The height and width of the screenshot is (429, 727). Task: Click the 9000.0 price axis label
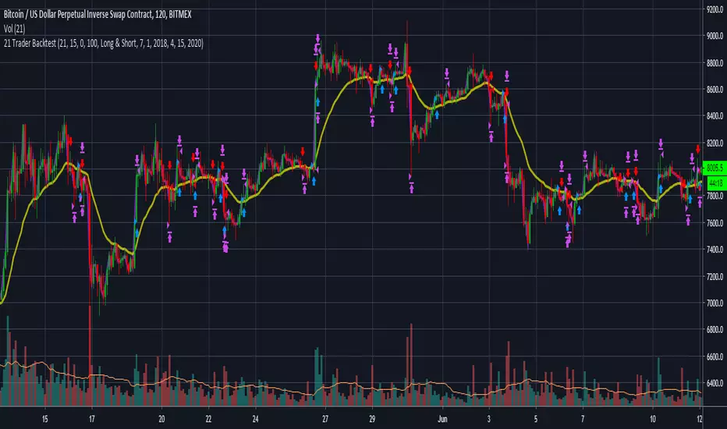click(715, 36)
